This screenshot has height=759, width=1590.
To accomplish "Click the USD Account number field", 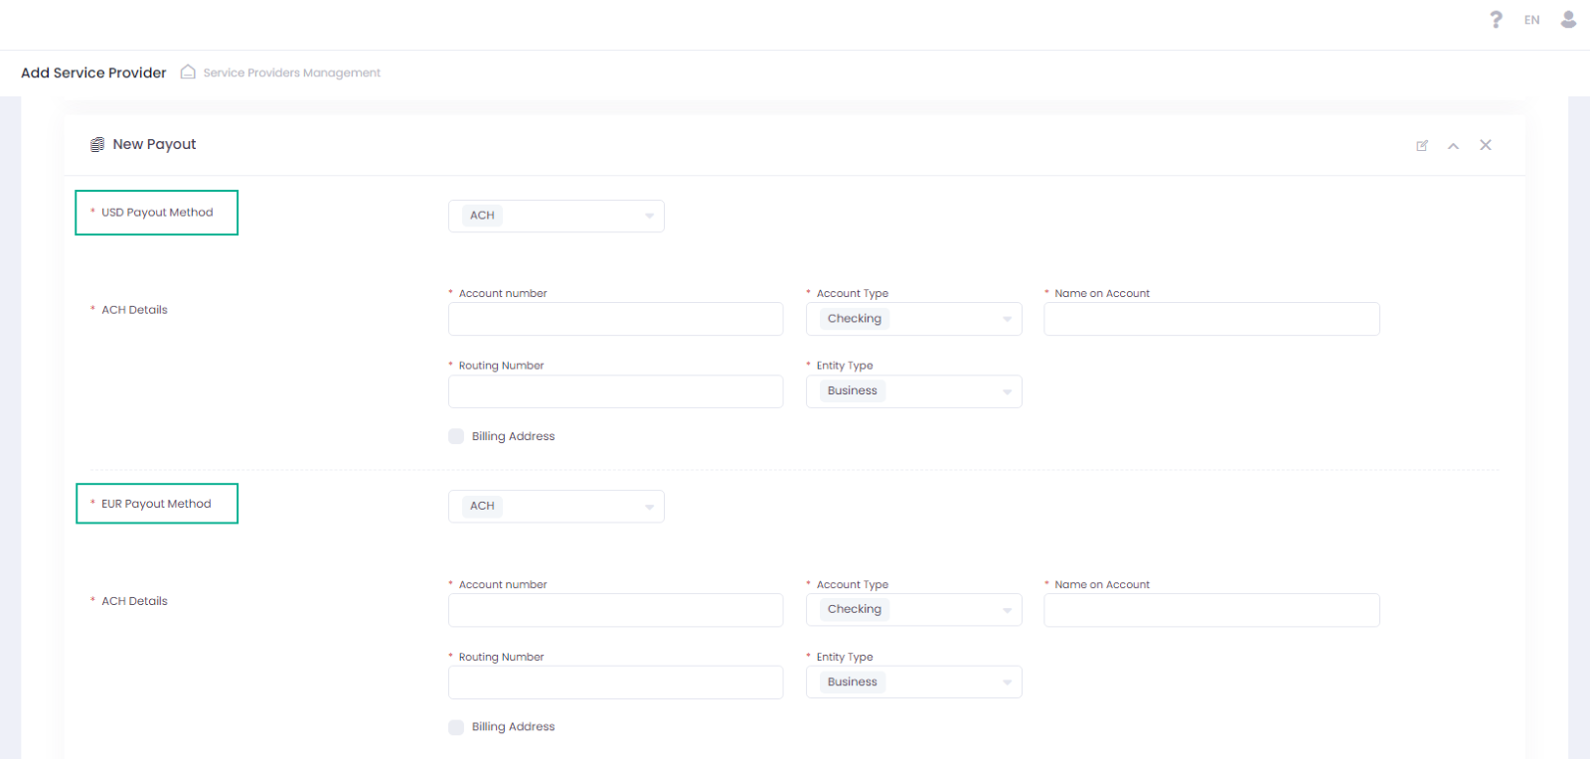I will (x=615, y=319).
